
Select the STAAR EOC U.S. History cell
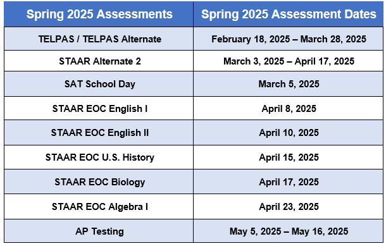pos(99,157)
